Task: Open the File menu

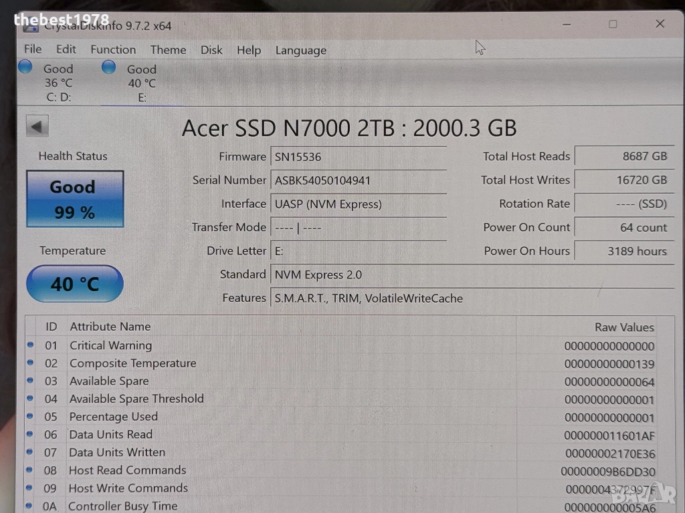Action: point(33,49)
